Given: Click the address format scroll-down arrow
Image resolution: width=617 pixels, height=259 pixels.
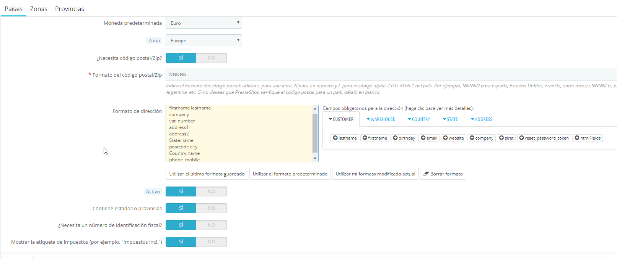Looking at the screenshot, I should click(x=315, y=158).
